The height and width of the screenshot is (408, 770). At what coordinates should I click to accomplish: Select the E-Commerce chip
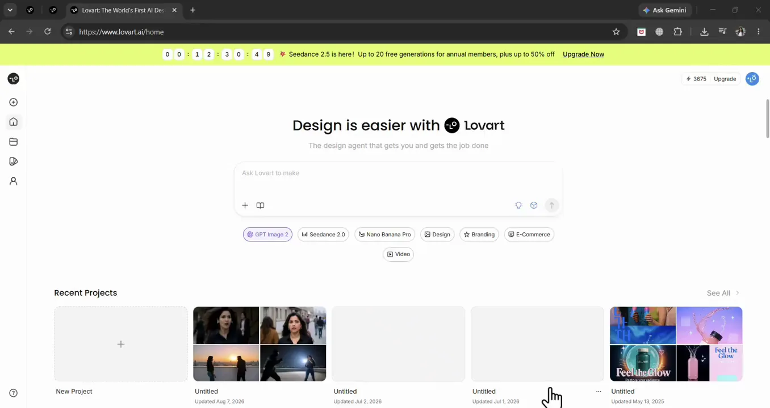[529, 235]
